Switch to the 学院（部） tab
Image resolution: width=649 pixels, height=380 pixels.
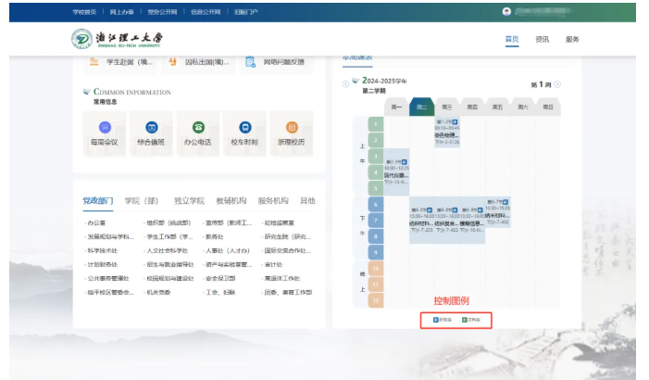click(x=142, y=200)
